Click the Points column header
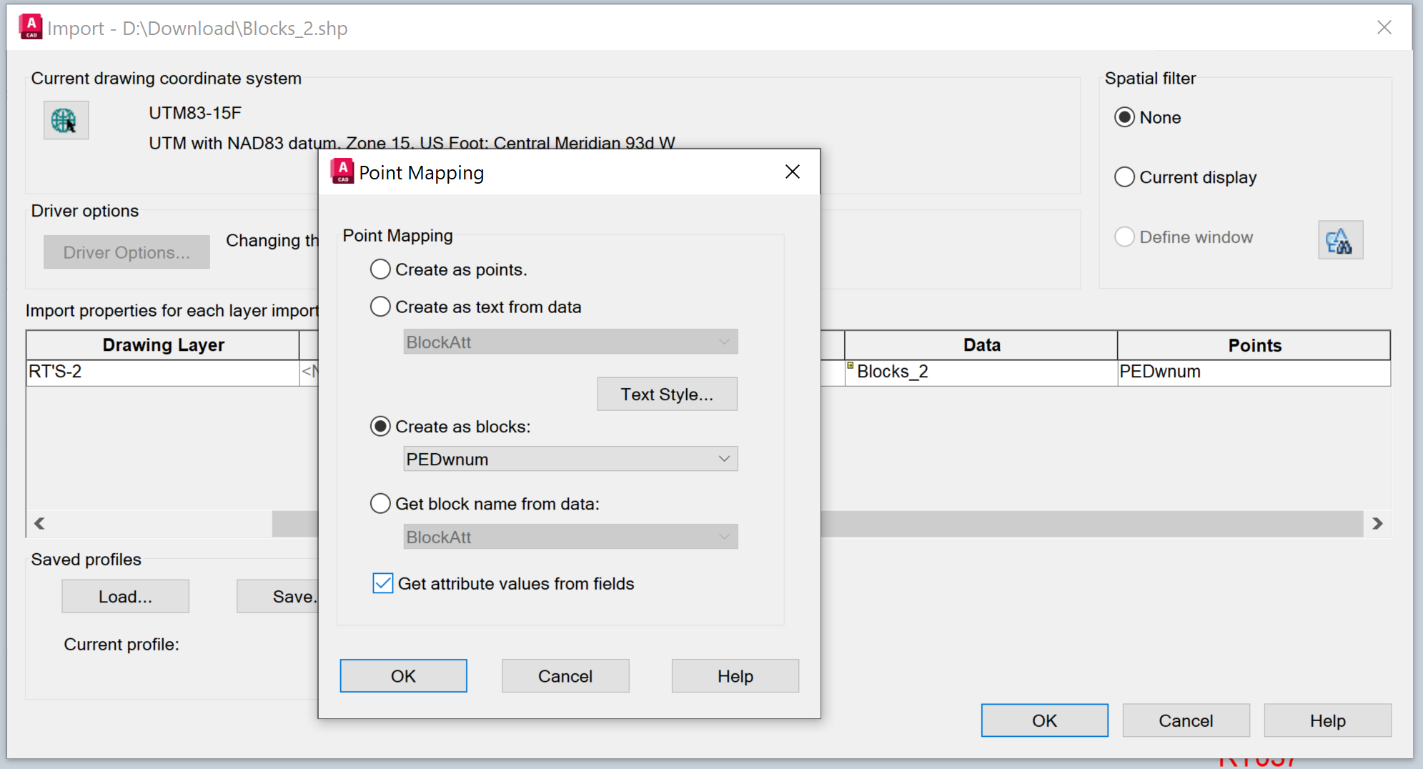 pos(1254,344)
